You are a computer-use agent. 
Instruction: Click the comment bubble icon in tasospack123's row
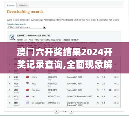(118, 103)
